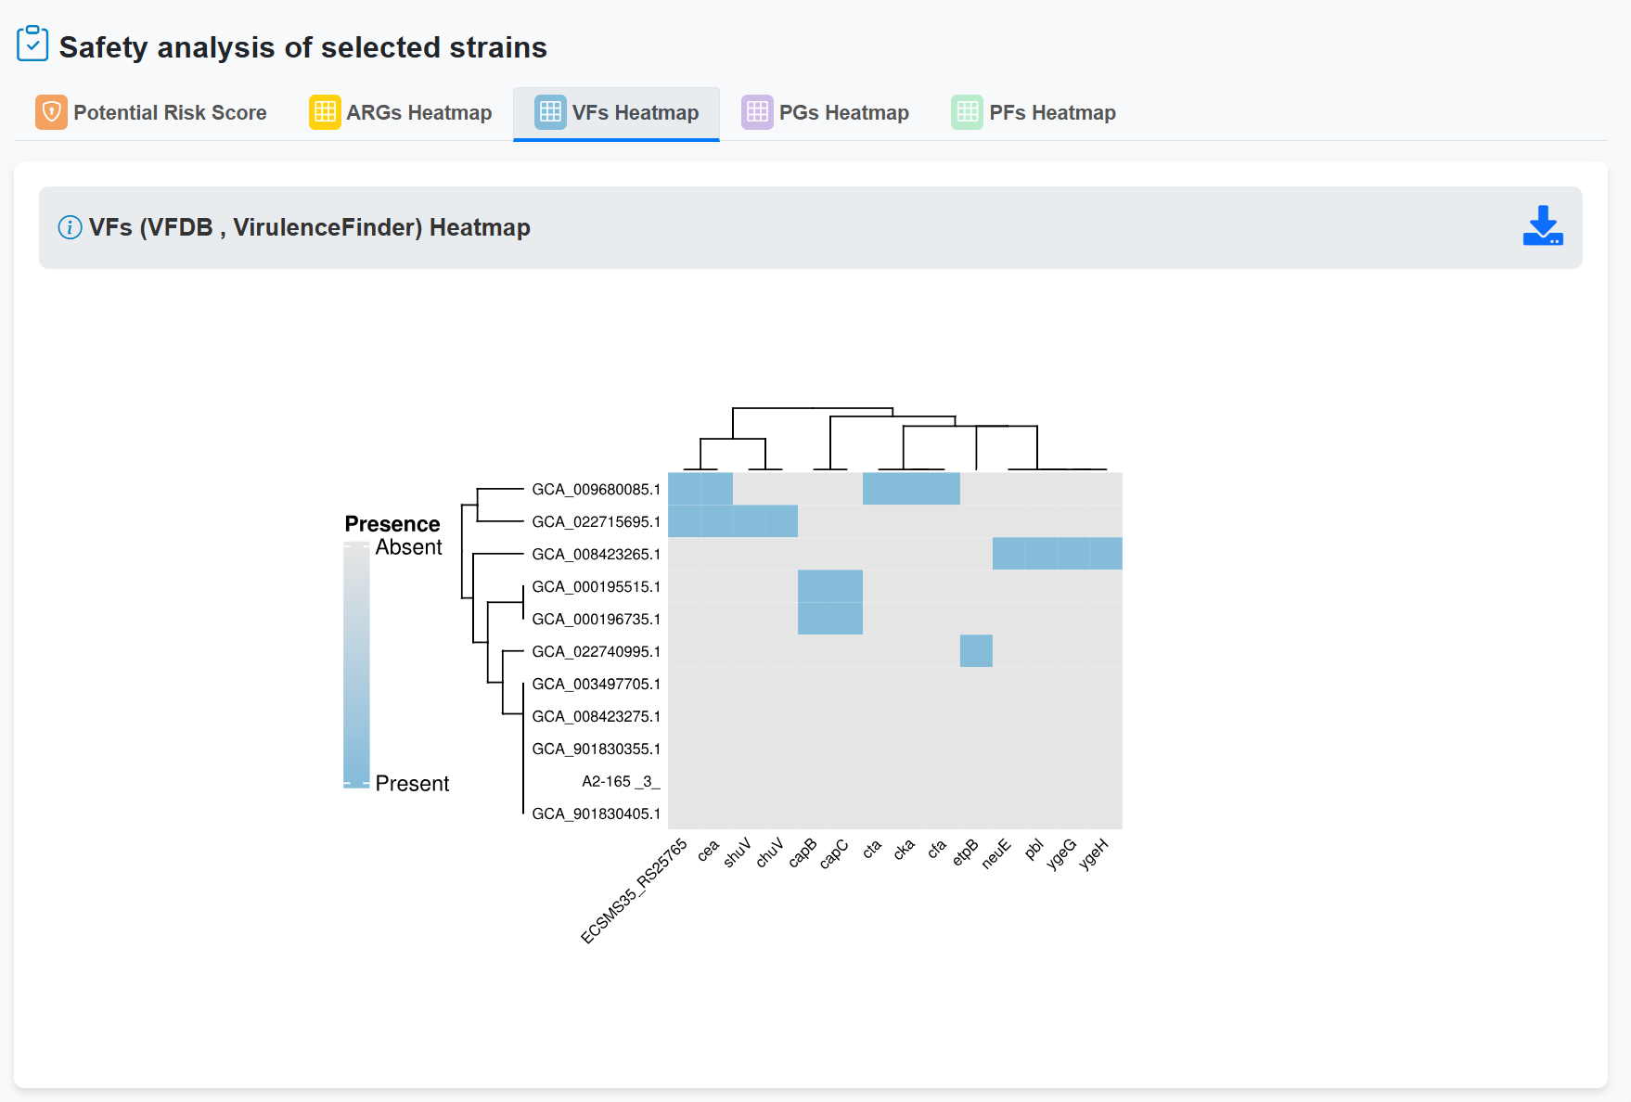The image size is (1631, 1102).
Task: Open the ARGs Heatmap tab
Action: pos(418,112)
